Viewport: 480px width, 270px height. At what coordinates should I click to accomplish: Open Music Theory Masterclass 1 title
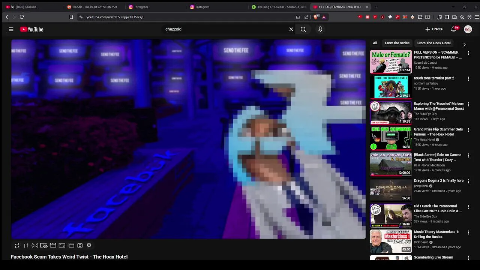pyautogui.click(x=436, y=234)
